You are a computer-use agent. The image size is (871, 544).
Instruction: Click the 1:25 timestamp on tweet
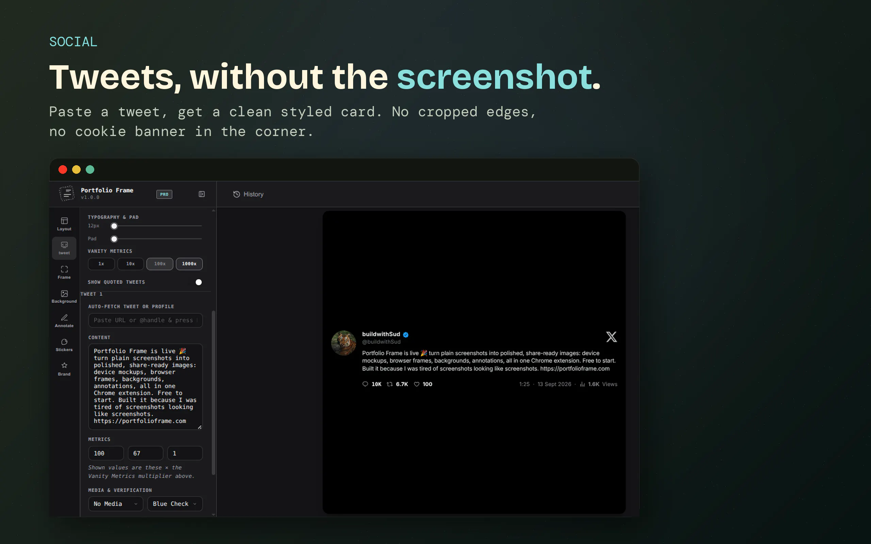click(x=524, y=384)
